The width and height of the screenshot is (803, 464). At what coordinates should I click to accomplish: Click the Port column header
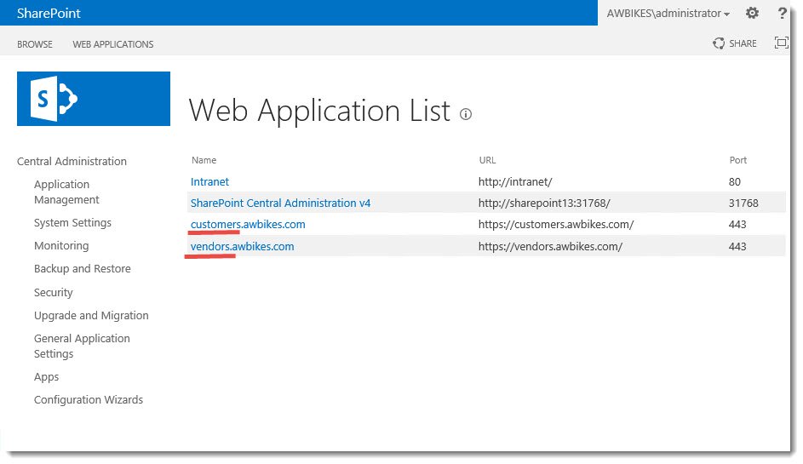click(738, 160)
